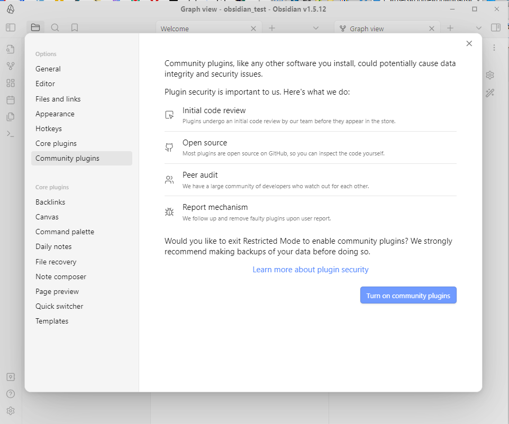
Task: Click Peer audit heading
Action: coord(200,175)
